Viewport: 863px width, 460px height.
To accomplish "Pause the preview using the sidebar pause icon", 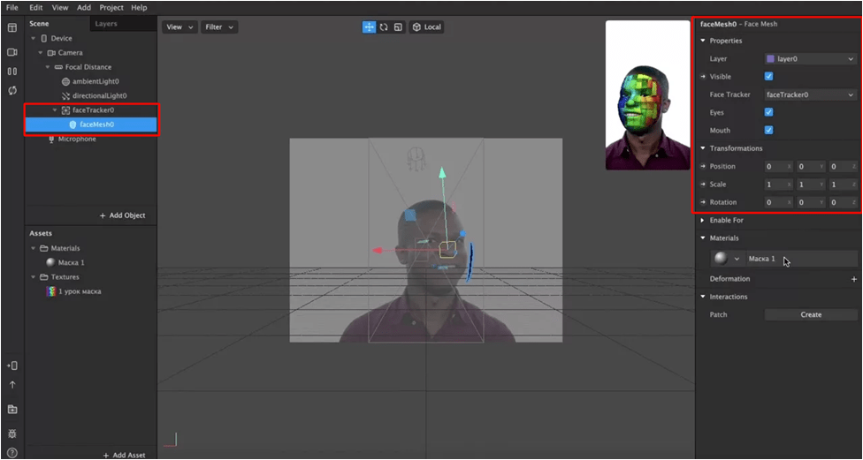I will coord(12,72).
